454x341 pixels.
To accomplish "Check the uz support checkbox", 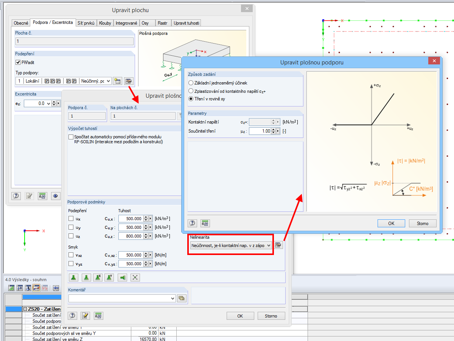I will pyautogui.click(x=71, y=236).
